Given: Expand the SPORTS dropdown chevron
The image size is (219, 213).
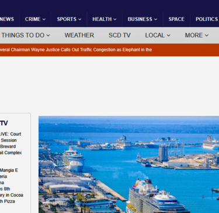Looking at the screenshot, I should 80,19.
